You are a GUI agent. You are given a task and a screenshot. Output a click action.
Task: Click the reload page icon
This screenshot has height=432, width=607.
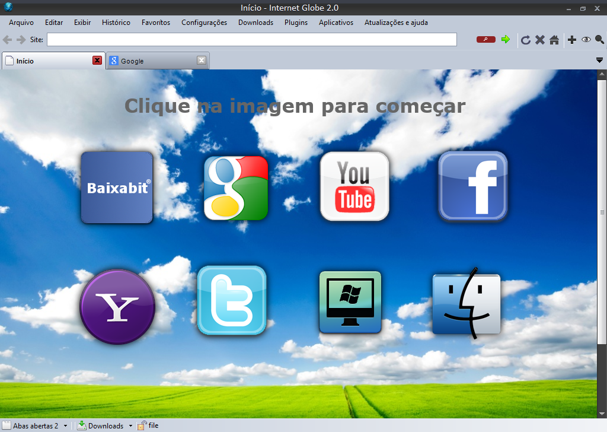(x=526, y=40)
